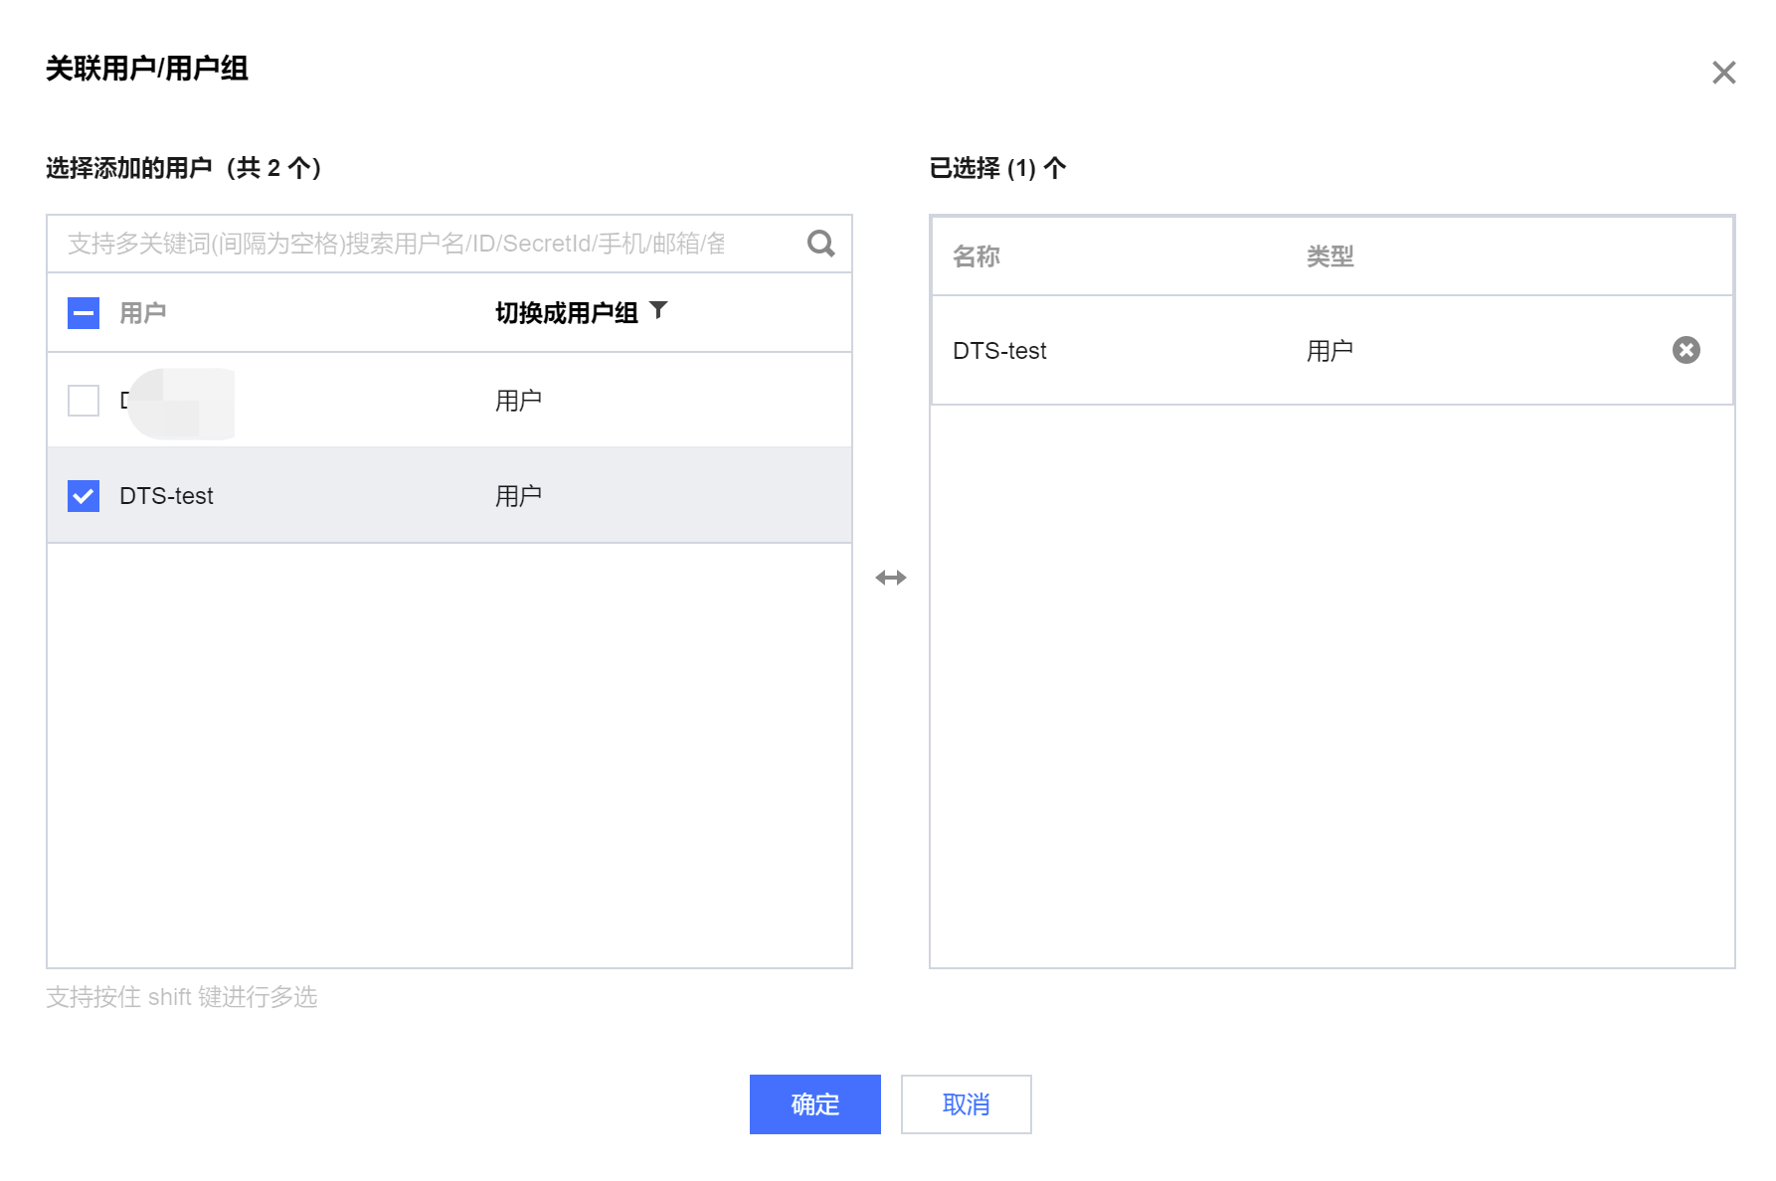Viewport: 1776px width, 1181px height.
Task: Open the 切换成用户组 filter dropdown
Action: tap(567, 313)
